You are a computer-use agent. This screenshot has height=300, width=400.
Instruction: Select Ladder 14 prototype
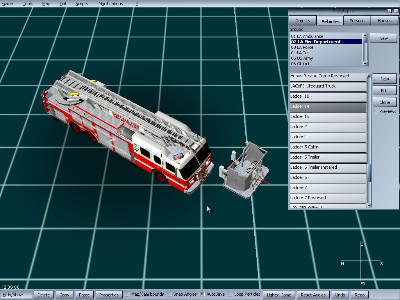(328, 107)
